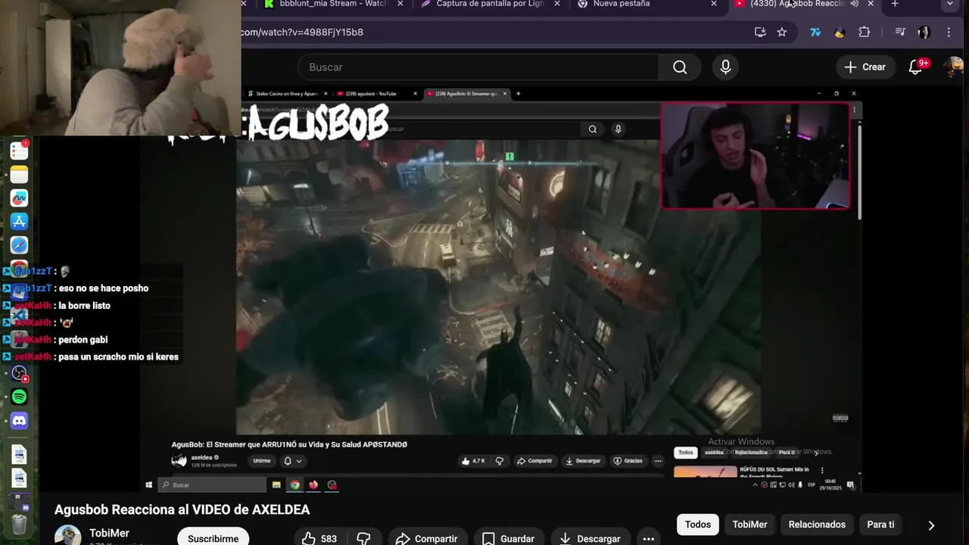Open a new tab with plus icon
This screenshot has width=969, height=545.
pyautogui.click(x=895, y=4)
